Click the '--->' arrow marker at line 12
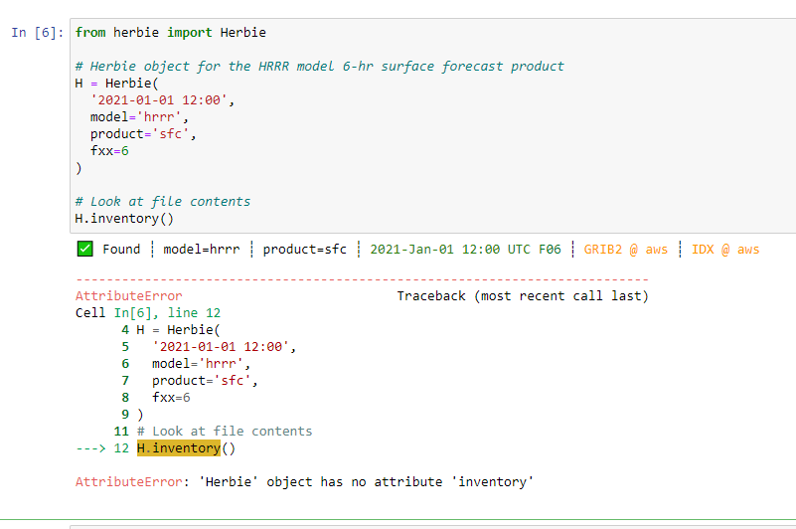The width and height of the screenshot is (796, 529). pos(90,448)
